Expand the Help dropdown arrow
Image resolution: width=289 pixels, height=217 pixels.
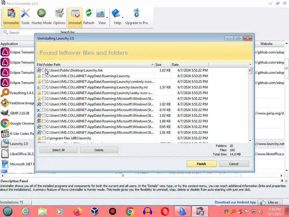click(122, 18)
